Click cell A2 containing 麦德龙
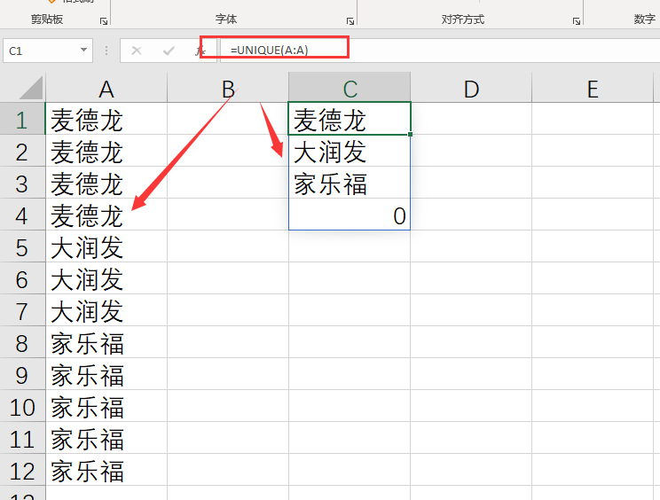Viewport: 660px width, 500px height. pos(106,151)
